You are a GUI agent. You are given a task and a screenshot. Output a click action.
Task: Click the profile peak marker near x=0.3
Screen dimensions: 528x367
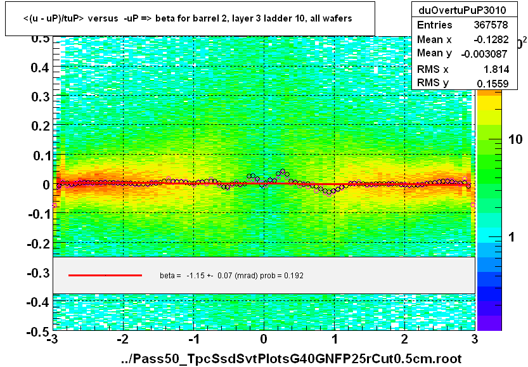pos(283,171)
